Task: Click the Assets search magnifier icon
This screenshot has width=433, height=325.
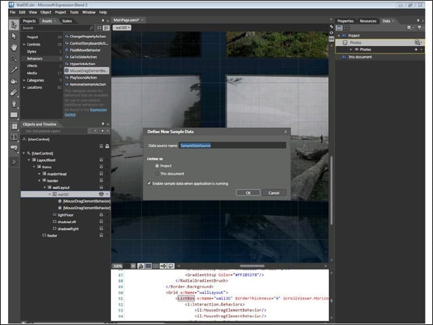Action: coord(91,28)
